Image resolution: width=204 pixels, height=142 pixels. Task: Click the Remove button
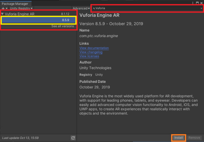pyautogui.click(x=194, y=138)
